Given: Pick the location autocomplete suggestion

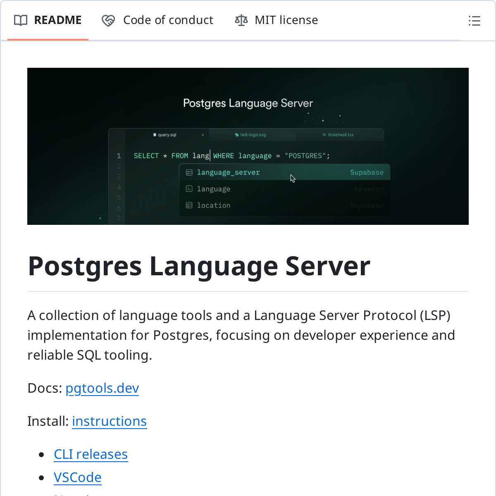Looking at the screenshot, I should [x=214, y=205].
